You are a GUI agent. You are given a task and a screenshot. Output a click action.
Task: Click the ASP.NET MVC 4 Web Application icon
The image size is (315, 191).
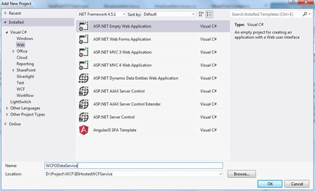pyautogui.click(x=84, y=65)
